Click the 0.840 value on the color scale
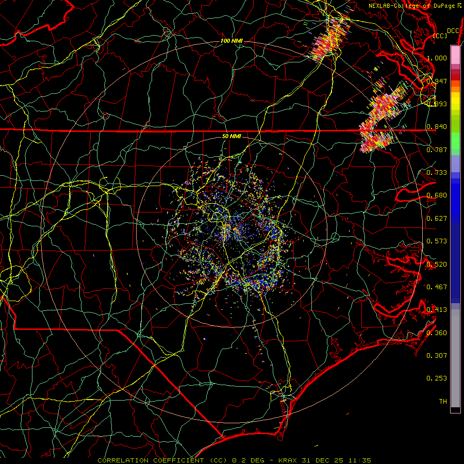Image resolution: width=464 pixels, height=464 pixels. 437,127
